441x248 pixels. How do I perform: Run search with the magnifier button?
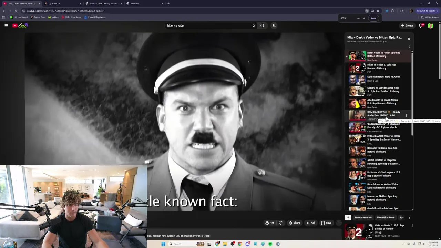point(262,25)
